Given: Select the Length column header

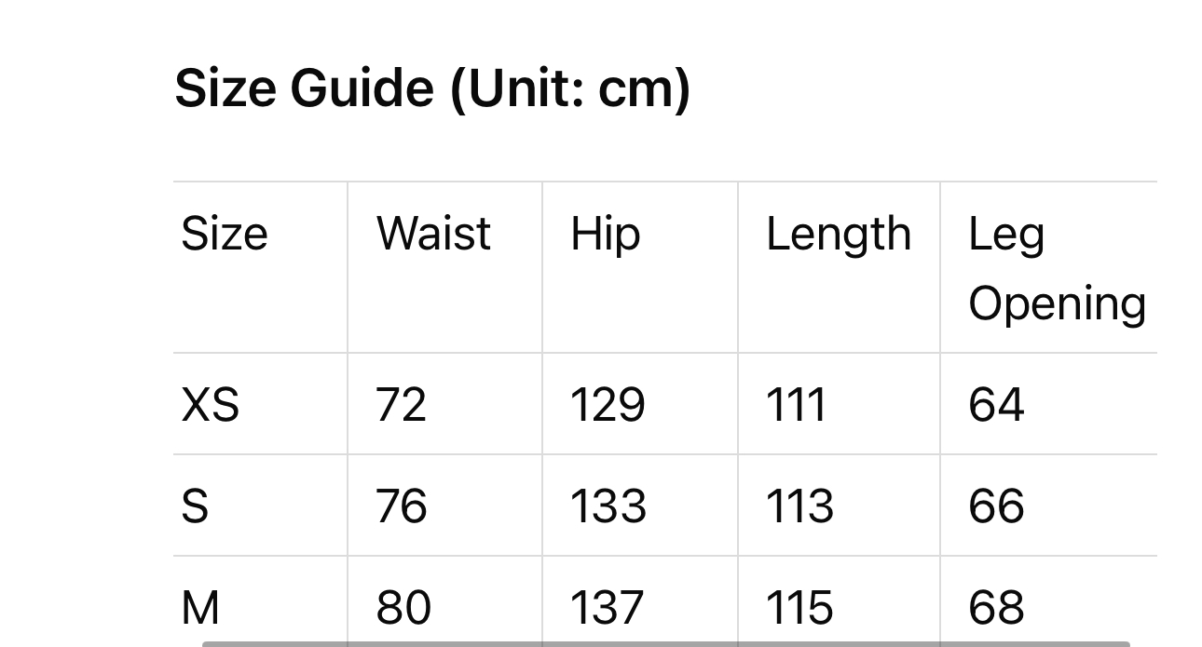Looking at the screenshot, I should pyautogui.click(x=838, y=234).
